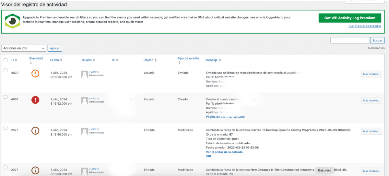Image resolution: width=389 pixels, height=176 pixels.
Task: Sort by the Gravedad column header
Action: point(35,58)
